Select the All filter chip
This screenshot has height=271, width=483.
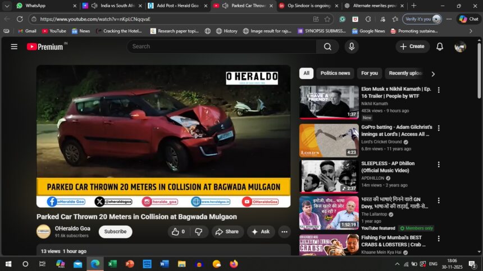click(x=306, y=73)
